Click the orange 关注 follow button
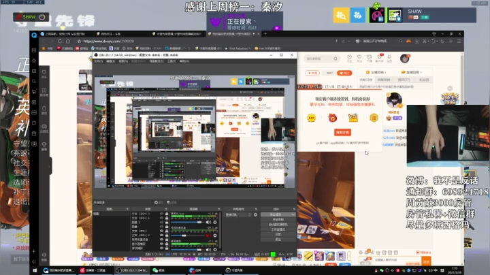This screenshot has width=490, height=275. [x=344, y=73]
